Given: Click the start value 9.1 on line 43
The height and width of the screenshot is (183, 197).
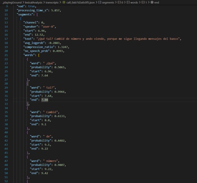Looking at the screenshot, I should (47, 145).
